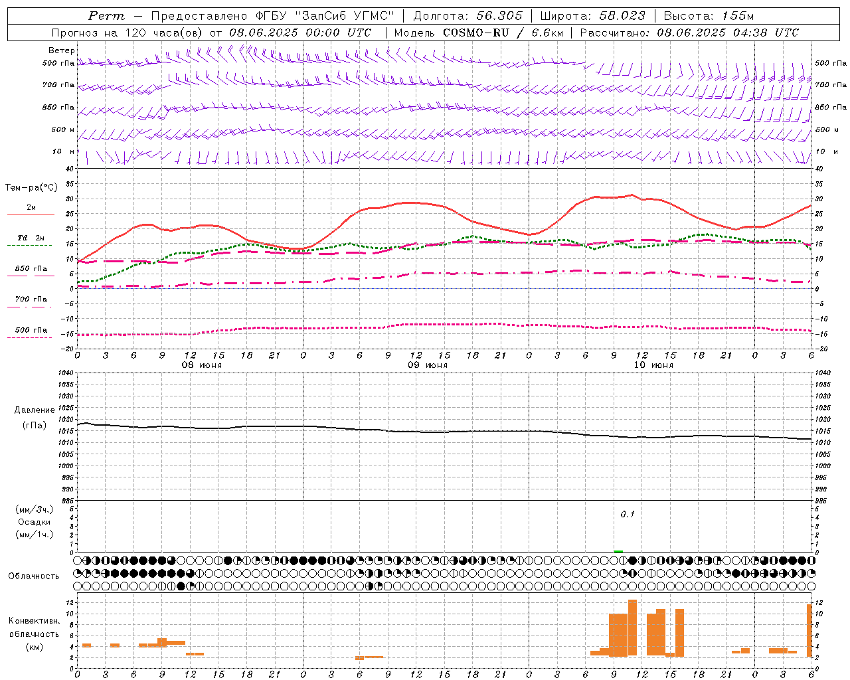Screen dimensions: 850x680
Task: Click the 'Ветер' wind panel label
Action: 62,50
